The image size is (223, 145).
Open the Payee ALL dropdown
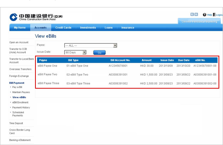pos(91,45)
